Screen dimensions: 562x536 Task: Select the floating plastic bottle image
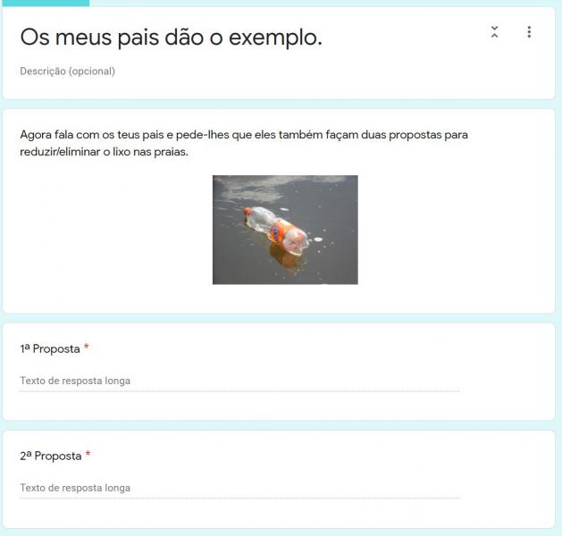pos(285,230)
